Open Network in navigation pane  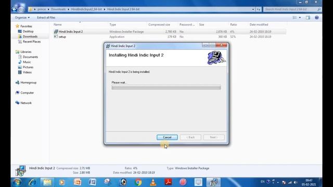[26, 103]
